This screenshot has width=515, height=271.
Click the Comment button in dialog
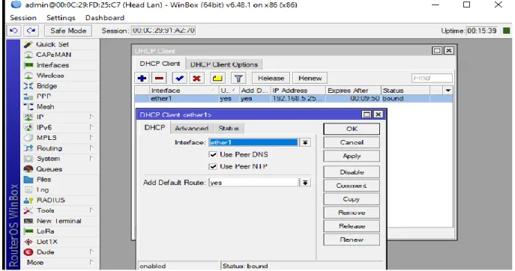click(352, 186)
